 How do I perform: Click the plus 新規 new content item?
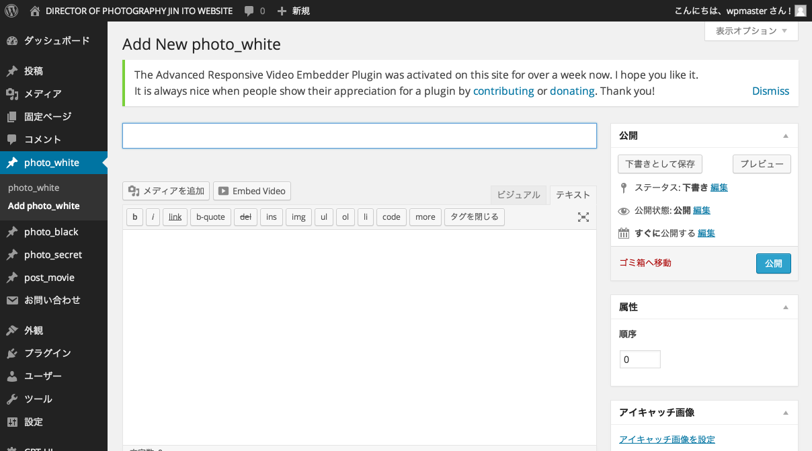(294, 11)
